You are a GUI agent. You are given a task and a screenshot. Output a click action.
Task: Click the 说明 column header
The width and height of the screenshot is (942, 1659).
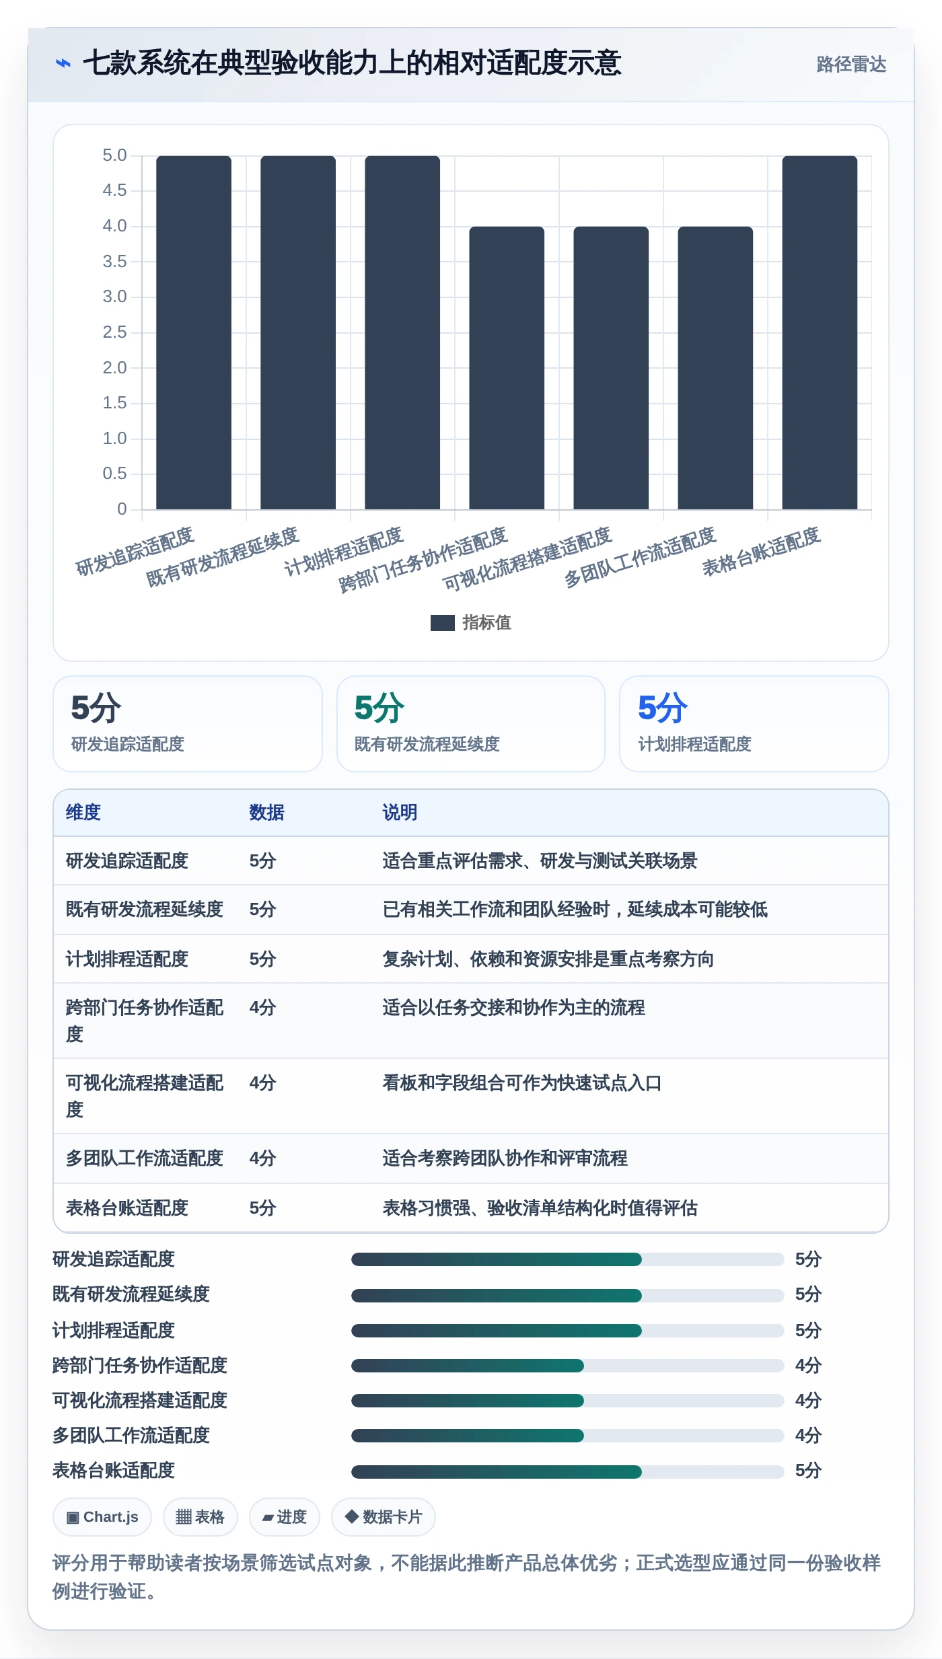(400, 813)
